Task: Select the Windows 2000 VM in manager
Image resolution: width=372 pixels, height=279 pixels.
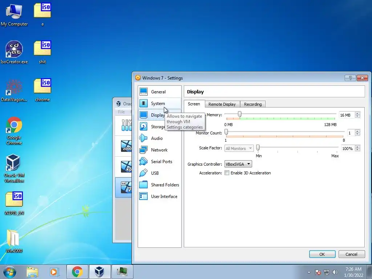Action: click(x=124, y=146)
